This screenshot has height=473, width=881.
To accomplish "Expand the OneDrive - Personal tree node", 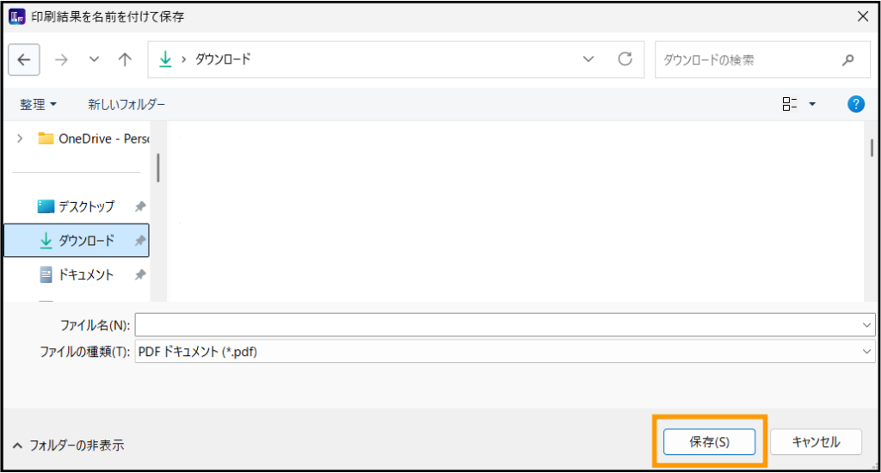I will pos(20,138).
